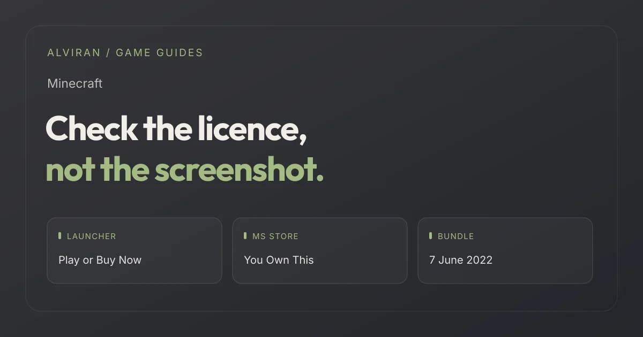Select the BUNDLE card label

point(456,236)
